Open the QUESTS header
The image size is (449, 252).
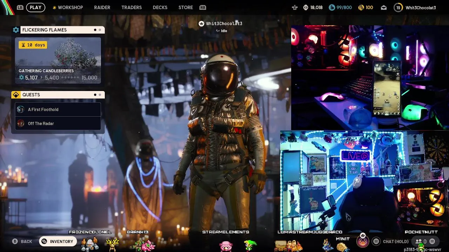point(62,95)
